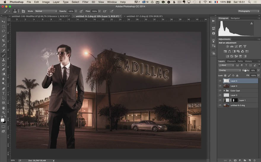
Task: Select the Blur tool
Action: 3,79
